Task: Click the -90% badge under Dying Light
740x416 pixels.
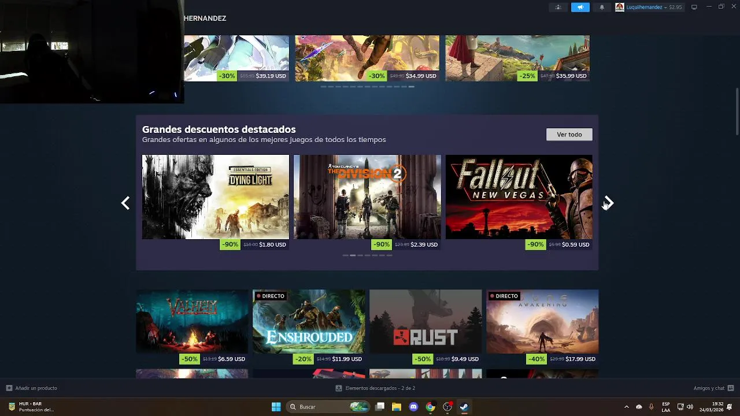Action: pyautogui.click(x=230, y=244)
